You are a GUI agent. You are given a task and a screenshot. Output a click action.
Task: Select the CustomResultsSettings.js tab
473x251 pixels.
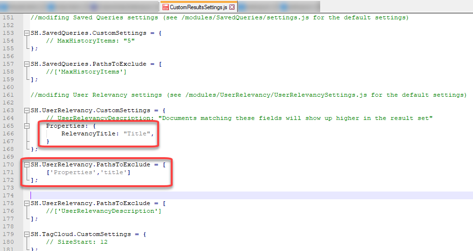pyautogui.click(x=198, y=7)
